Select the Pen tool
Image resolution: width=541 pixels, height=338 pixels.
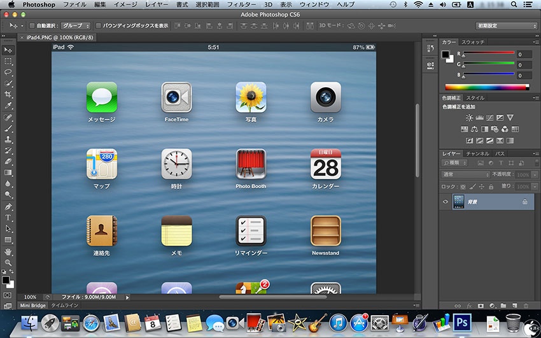(x=8, y=207)
